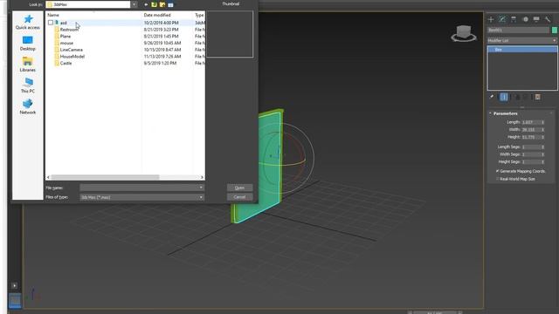Click the Cancel button in dialog
559x314 pixels.
pos(239,197)
